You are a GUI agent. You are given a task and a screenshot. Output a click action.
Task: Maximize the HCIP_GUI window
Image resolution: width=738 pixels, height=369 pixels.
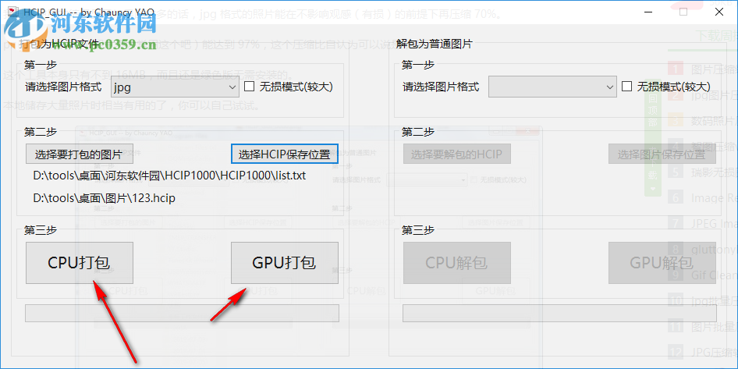[683, 12]
